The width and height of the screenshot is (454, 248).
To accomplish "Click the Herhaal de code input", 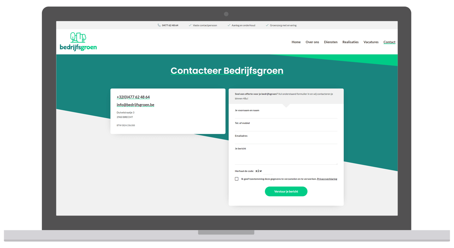I will (268, 171).
